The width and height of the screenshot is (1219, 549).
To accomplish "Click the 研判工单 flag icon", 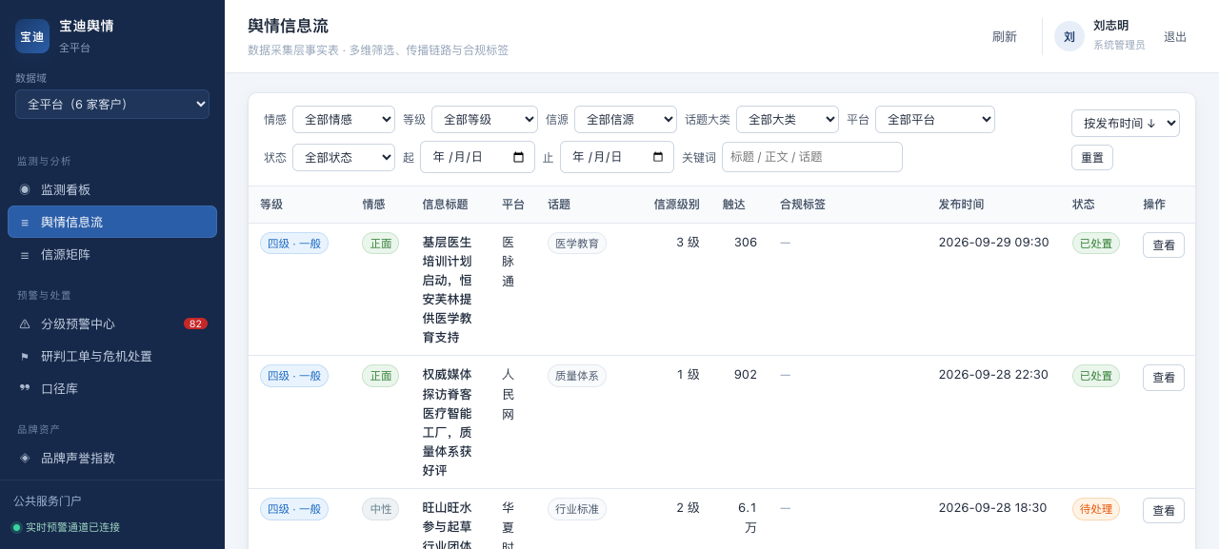I will pos(25,356).
